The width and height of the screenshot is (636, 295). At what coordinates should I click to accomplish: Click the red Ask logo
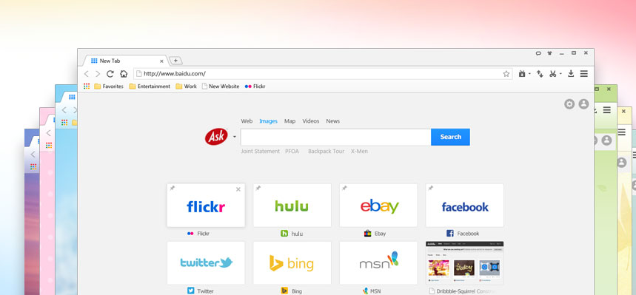(x=216, y=137)
